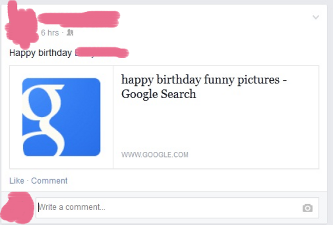
Task: Focus the Write a comment field
Action: pos(177,208)
